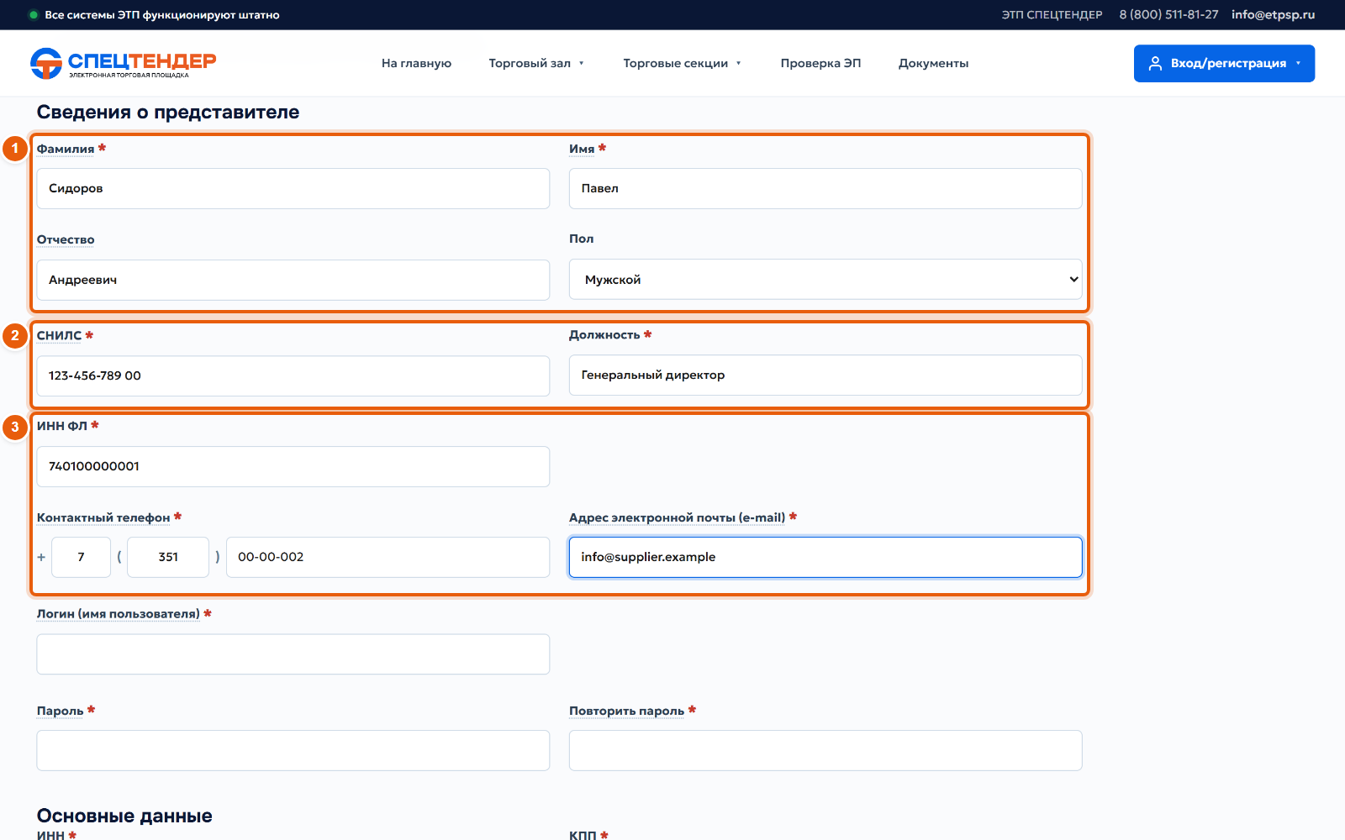Image resolution: width=1345 pixels, height=840 pixels.
Task: Click the green system status indicator dot
Action: (x=34, y=15)
